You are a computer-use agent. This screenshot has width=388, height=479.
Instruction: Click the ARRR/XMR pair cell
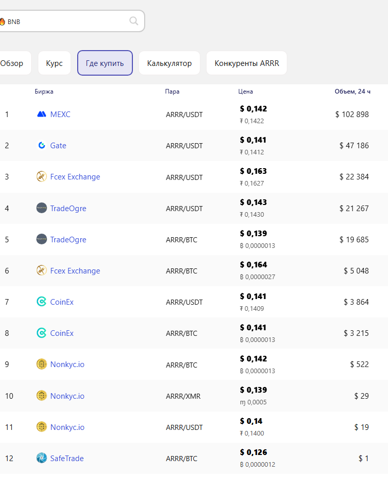184,396
